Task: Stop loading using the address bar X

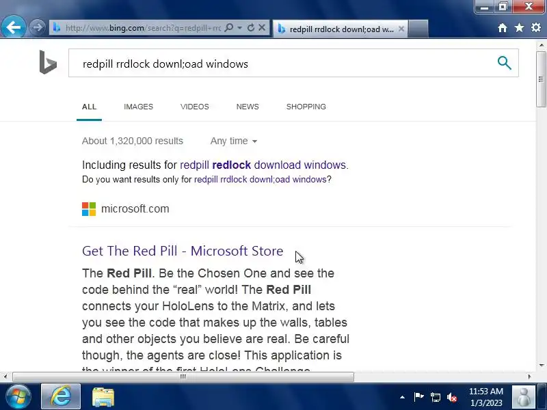Action: pyautogui.click(x=262, y=27)
